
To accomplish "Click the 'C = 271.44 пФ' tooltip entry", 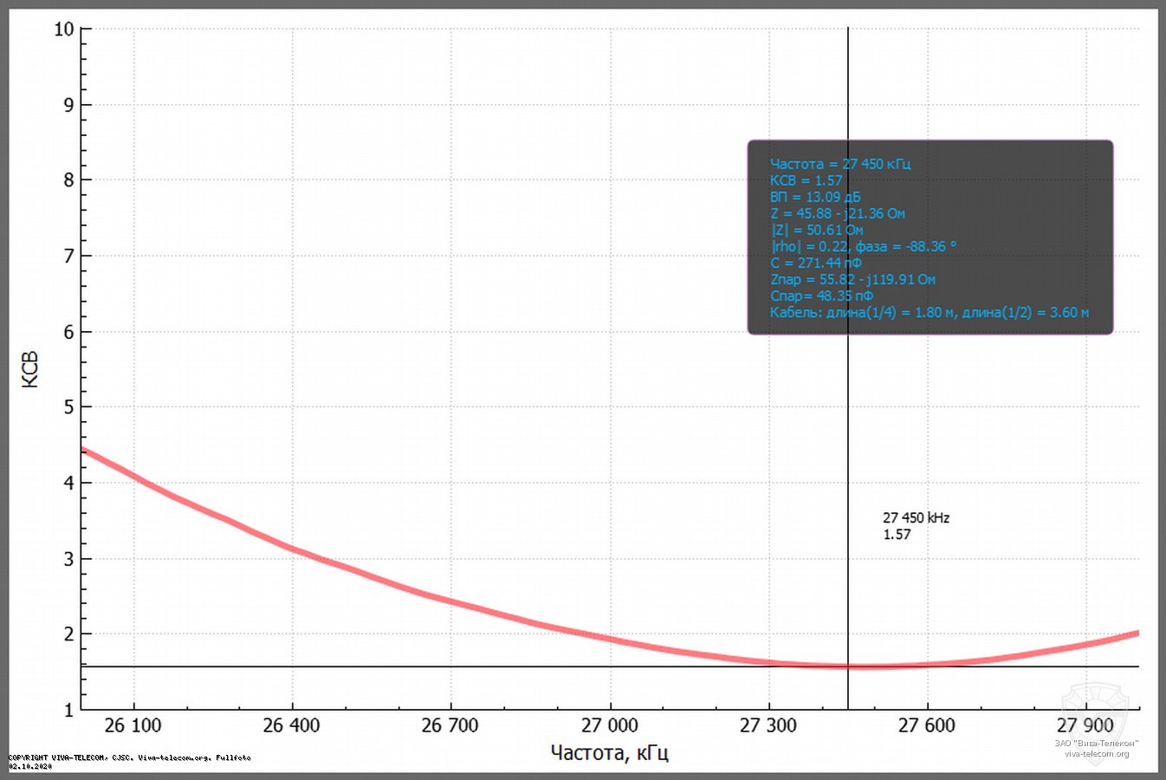I will [x=815, y=263].
